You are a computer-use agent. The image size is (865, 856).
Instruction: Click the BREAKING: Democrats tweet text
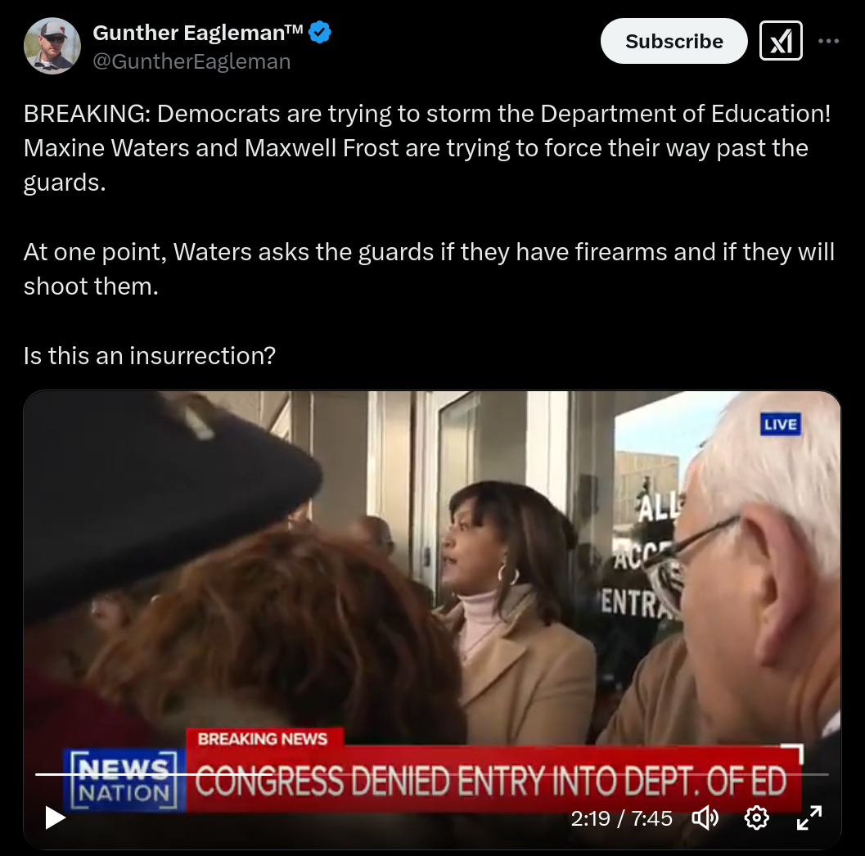[427, 148]
